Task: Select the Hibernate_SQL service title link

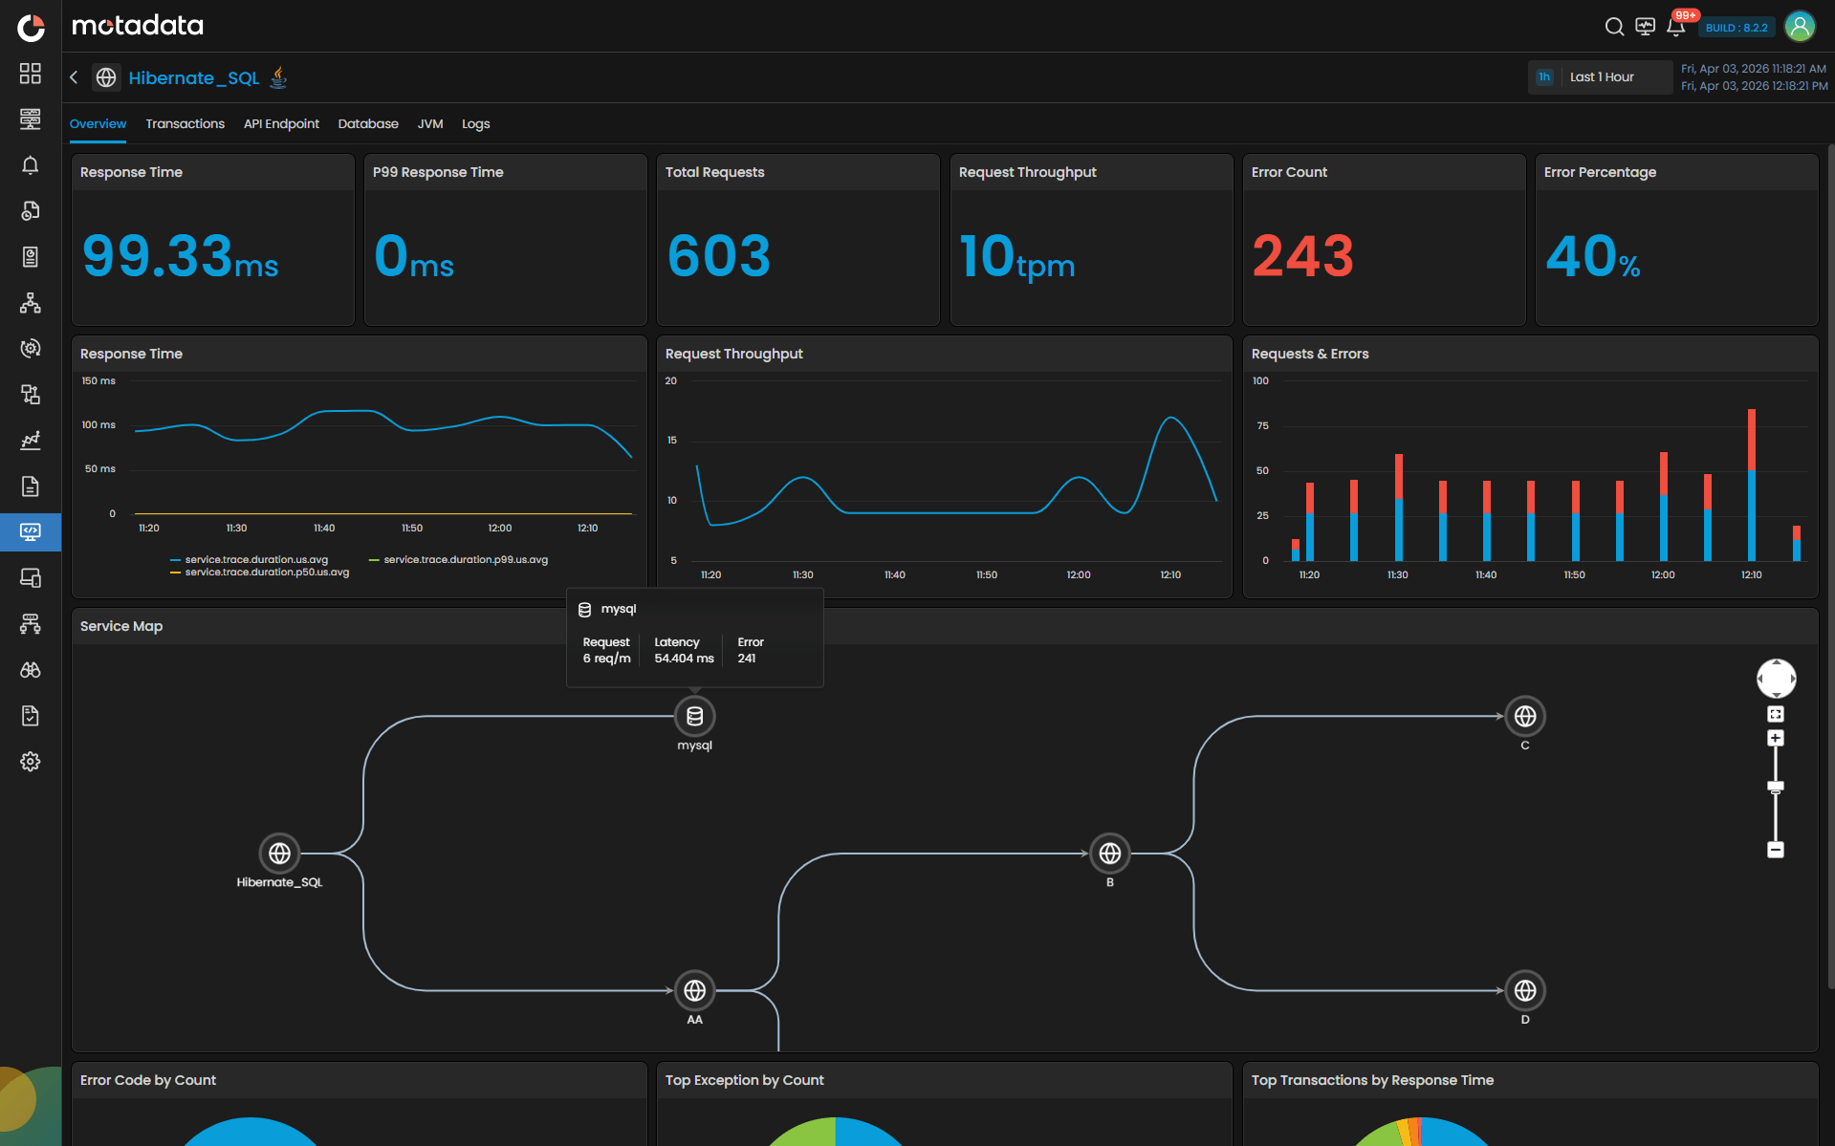Action: pyautogui.click(x=193, y=77)
